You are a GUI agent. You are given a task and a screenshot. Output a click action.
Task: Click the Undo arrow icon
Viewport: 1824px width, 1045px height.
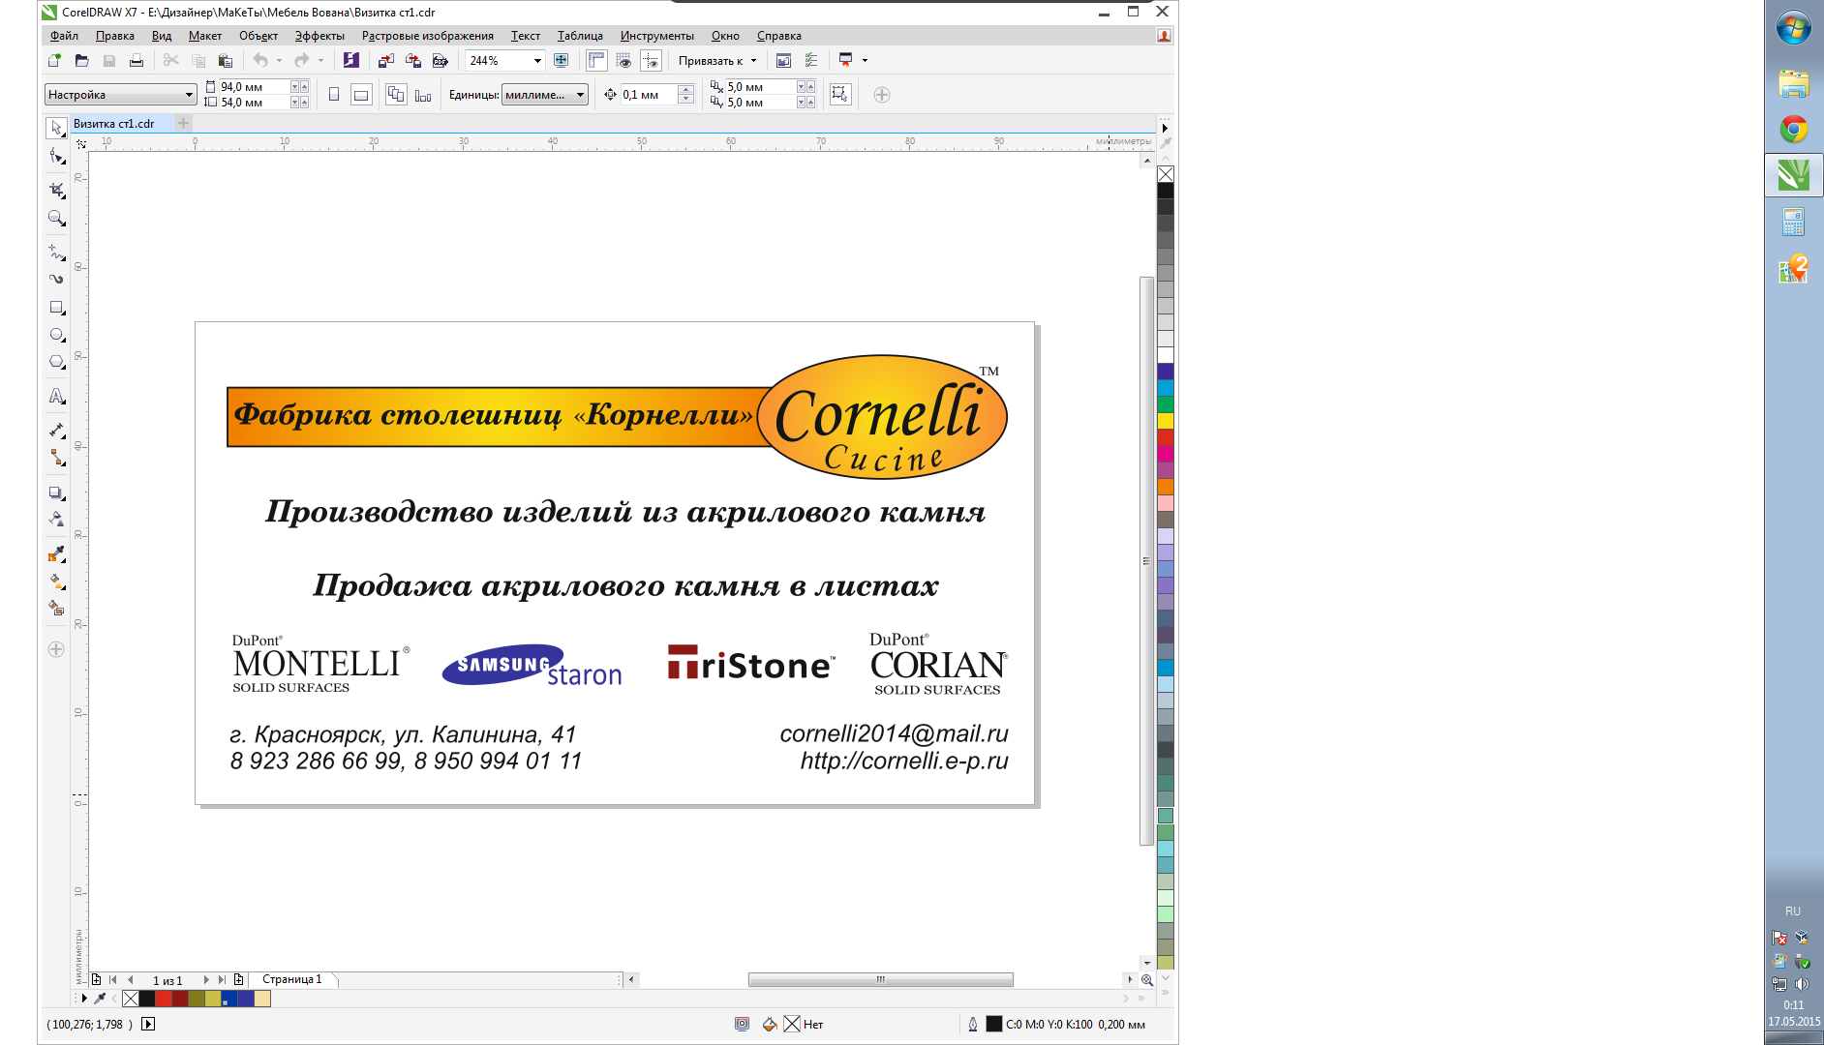coord(260,60)
